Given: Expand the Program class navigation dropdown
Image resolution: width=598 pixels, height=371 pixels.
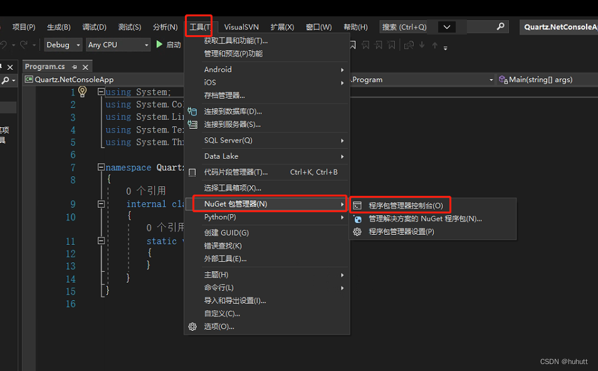Looking at the screenshot, I should click(x=491, y=80).
